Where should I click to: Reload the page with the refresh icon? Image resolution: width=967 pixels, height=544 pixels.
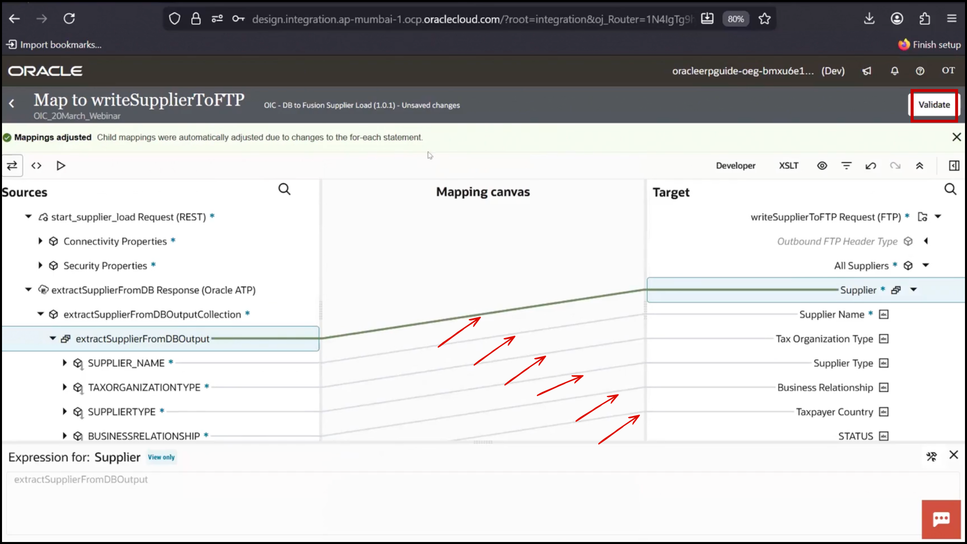(69, 19)
